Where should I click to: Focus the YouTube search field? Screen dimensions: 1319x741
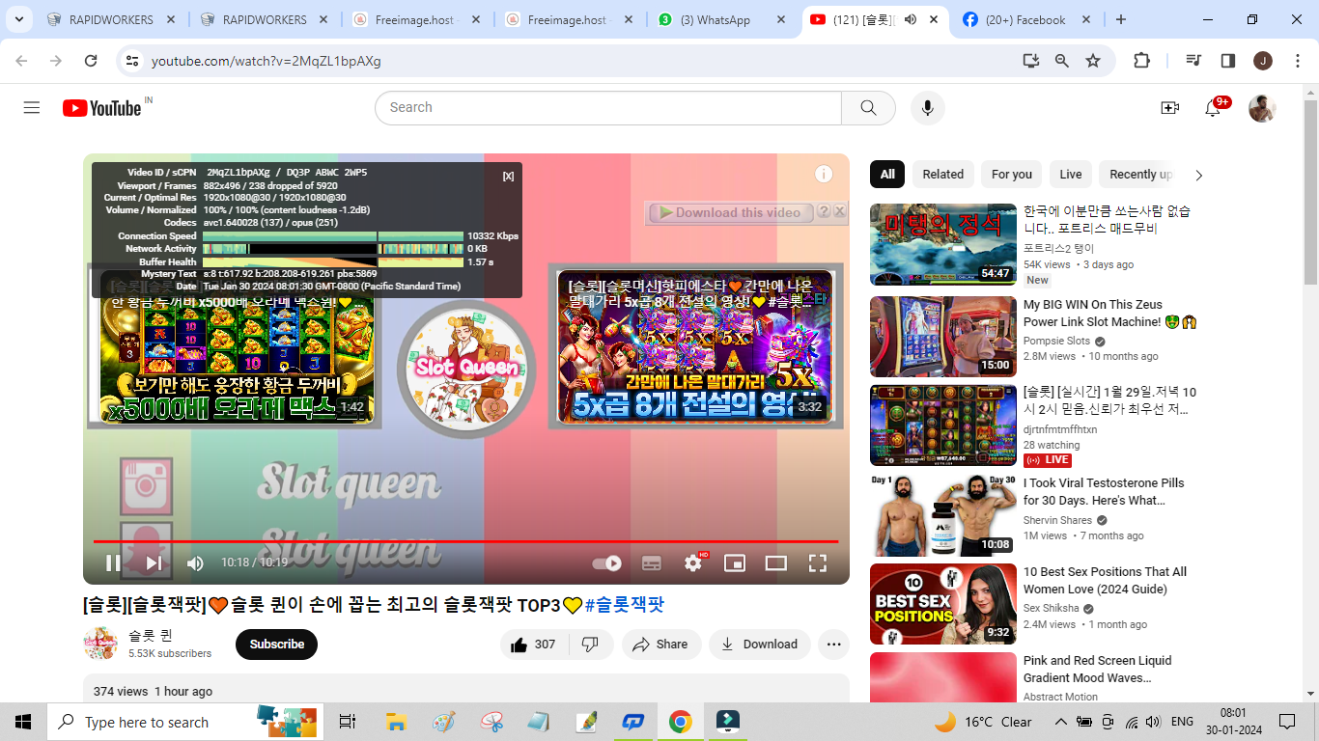(608, 108)
